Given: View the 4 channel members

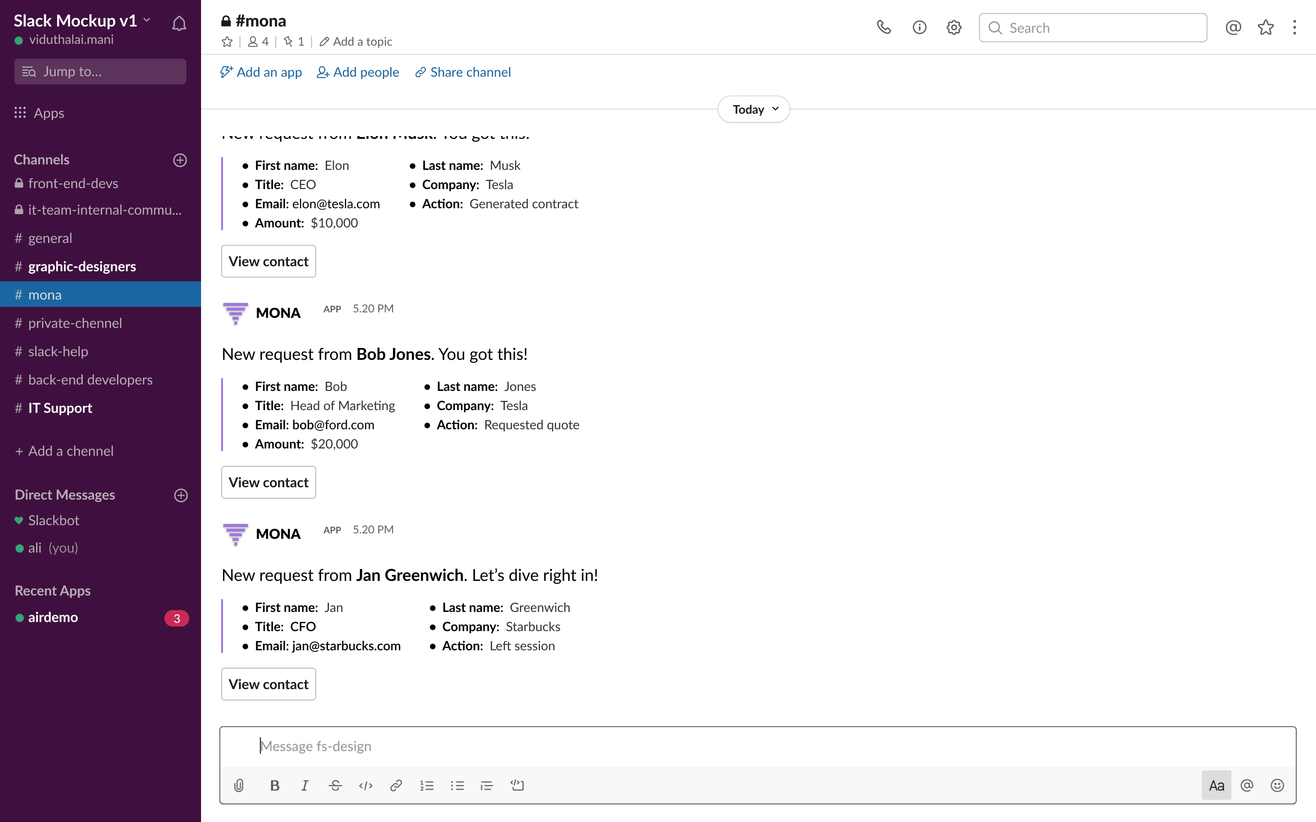Looking at the screenshot, I should [x=258, y=41].
